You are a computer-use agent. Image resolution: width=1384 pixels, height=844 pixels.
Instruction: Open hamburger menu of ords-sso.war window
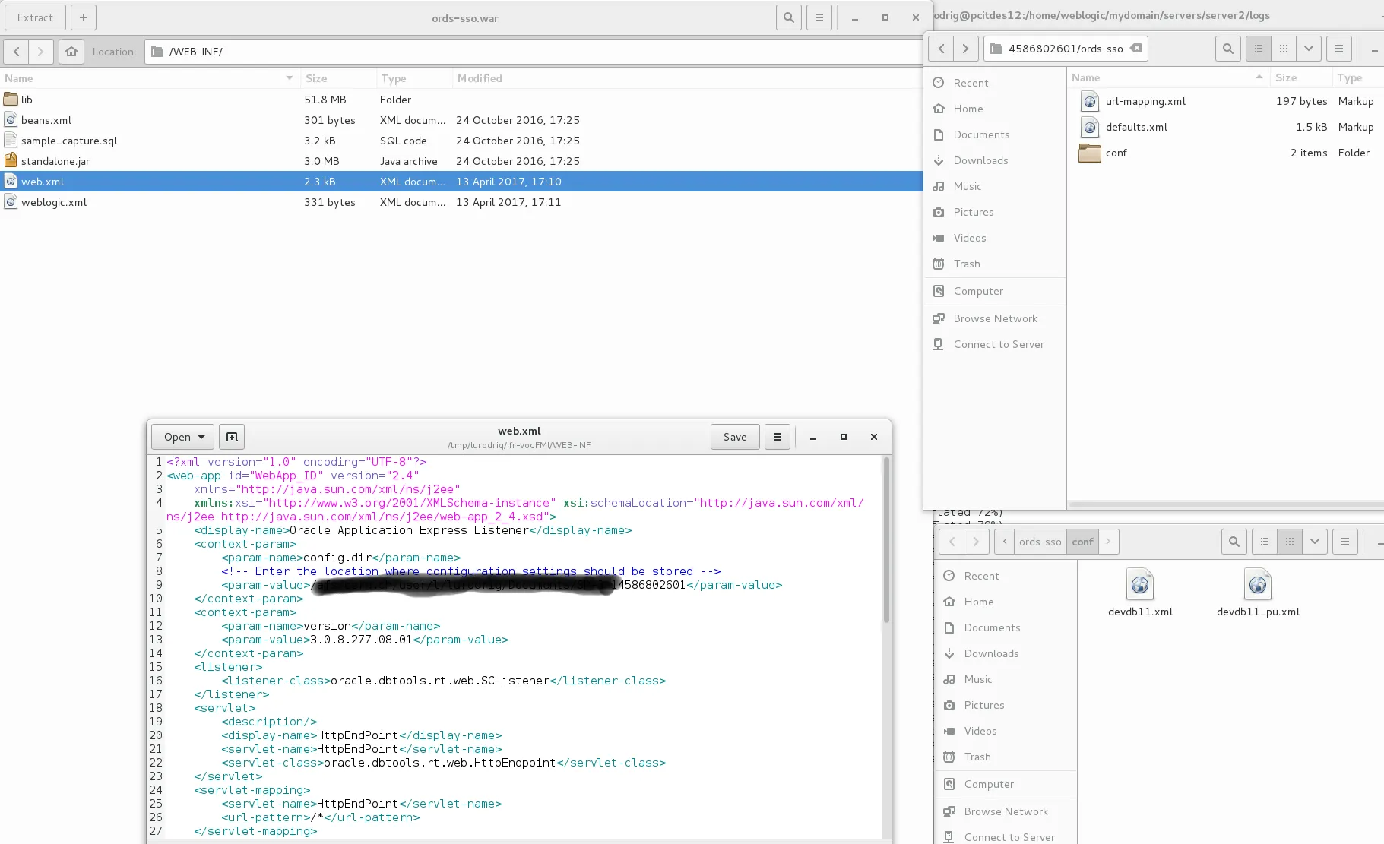819,17
